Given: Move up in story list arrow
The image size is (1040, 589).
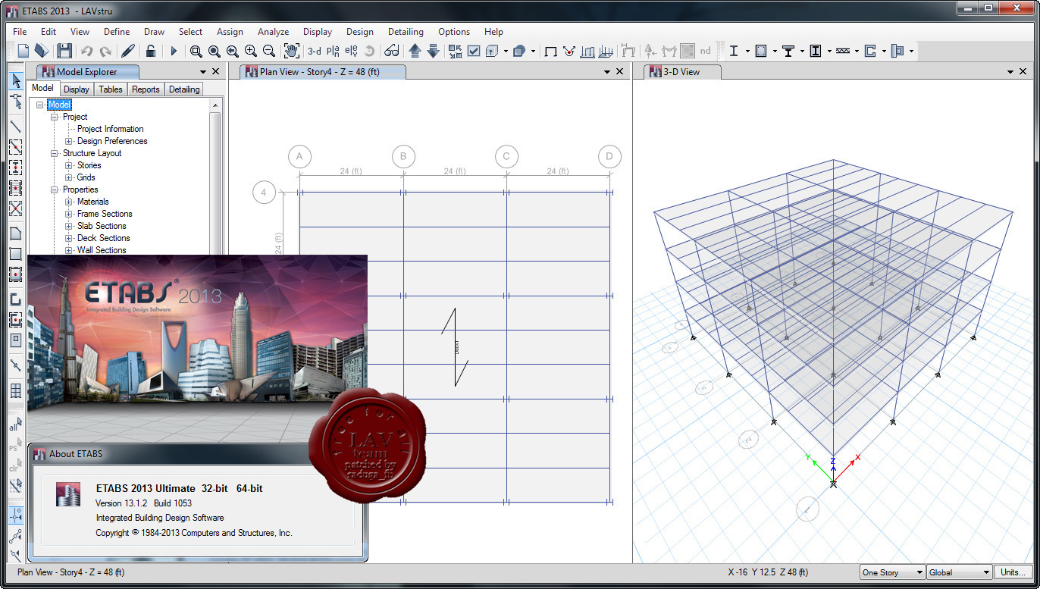Looking at the screenshot, I should tap(415, 51).
